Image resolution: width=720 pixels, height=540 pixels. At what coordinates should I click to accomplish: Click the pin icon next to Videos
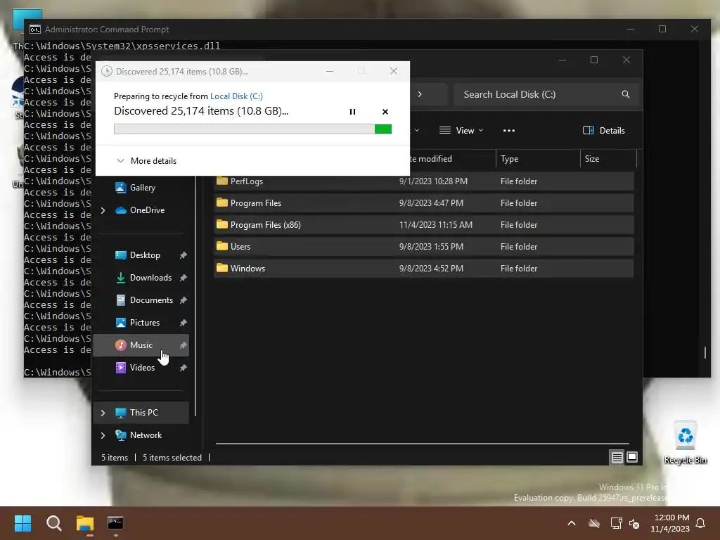(x=183, y=368)
